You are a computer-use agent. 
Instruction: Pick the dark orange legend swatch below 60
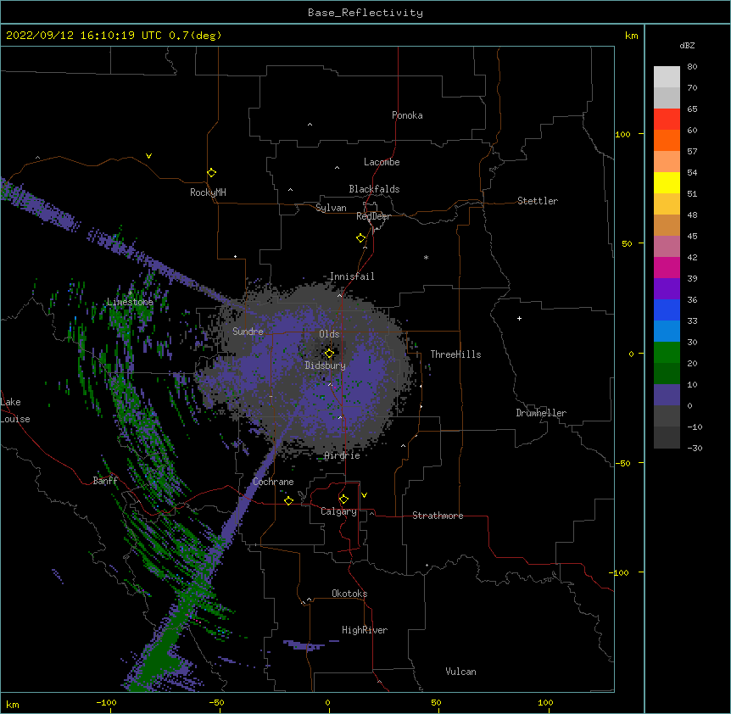tap(667, 140)
